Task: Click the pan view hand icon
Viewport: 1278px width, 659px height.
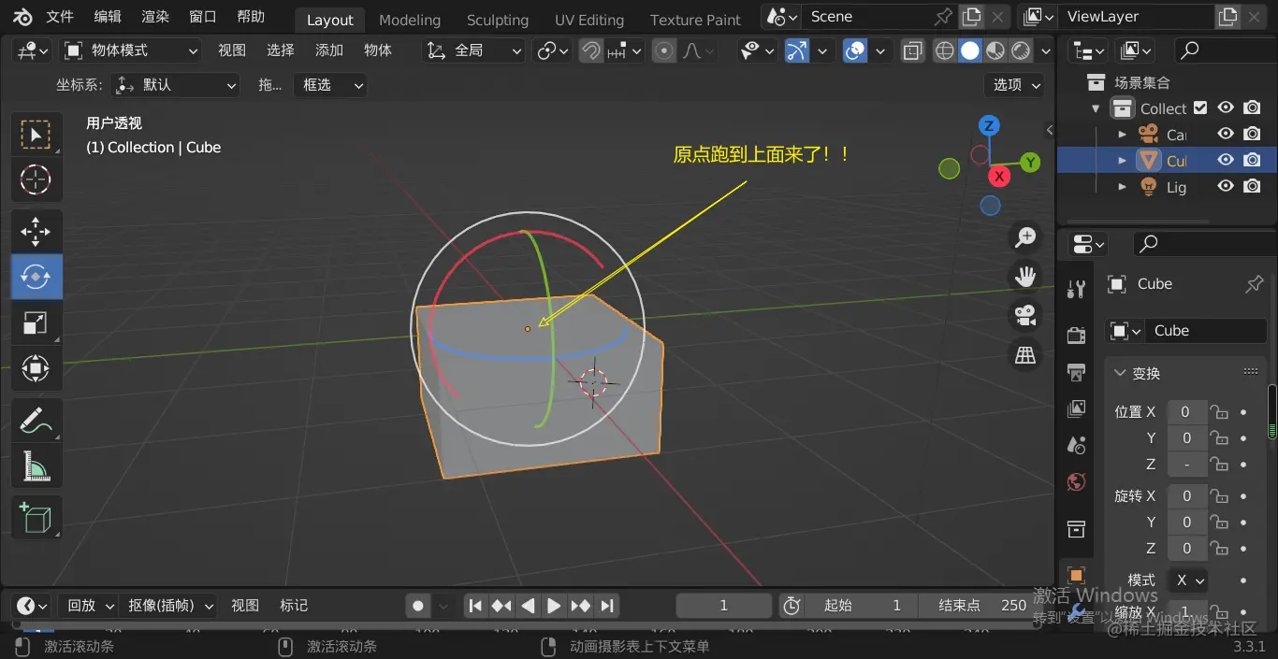Action: click(x=1025, y=277)
